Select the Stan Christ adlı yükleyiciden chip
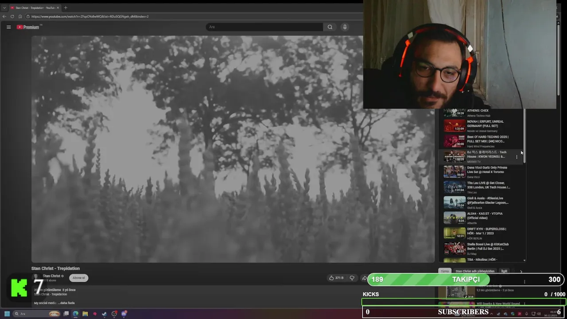Viewport: 567px width, 319px height. (x=475, y=271)
